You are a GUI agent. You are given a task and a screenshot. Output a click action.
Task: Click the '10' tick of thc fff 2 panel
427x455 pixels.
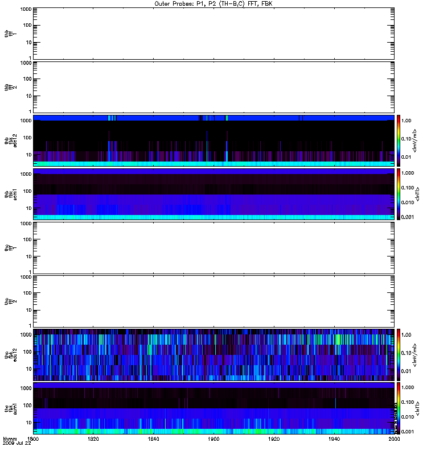pos(28,310)
